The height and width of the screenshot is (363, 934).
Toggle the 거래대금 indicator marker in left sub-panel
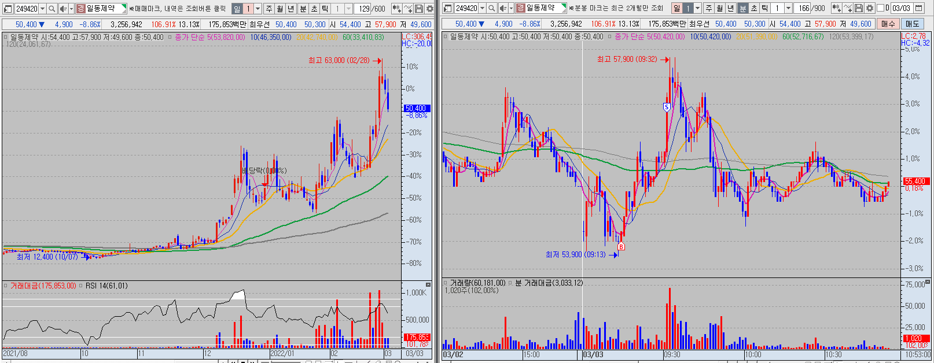pyautogui.click(x=6, y=286)
